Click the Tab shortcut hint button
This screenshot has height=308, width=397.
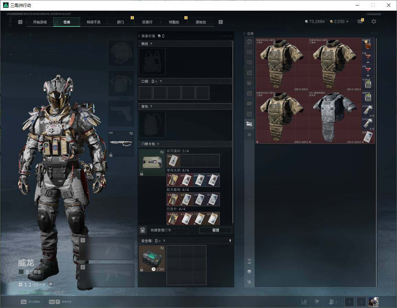pos(31,302)
